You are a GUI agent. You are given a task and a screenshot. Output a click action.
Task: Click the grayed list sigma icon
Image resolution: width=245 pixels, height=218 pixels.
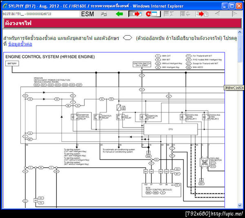click(169, 14)
